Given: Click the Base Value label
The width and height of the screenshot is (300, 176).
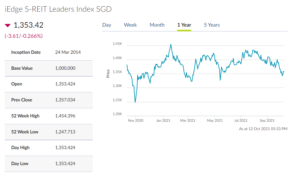Looking at the screenshot, I should pos(22,68).
